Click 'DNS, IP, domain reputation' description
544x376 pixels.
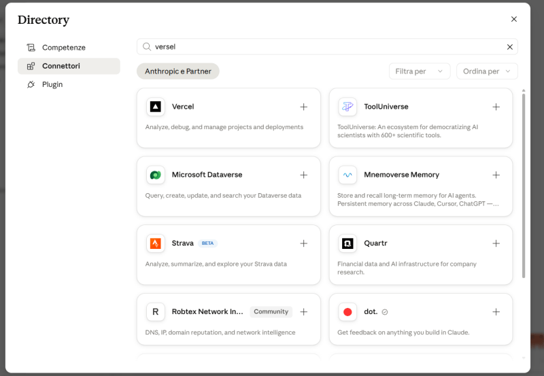point(220,332)
